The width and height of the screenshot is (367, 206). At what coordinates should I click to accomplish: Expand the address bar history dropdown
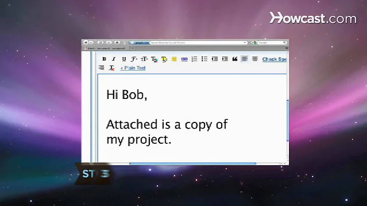point(245,43)
